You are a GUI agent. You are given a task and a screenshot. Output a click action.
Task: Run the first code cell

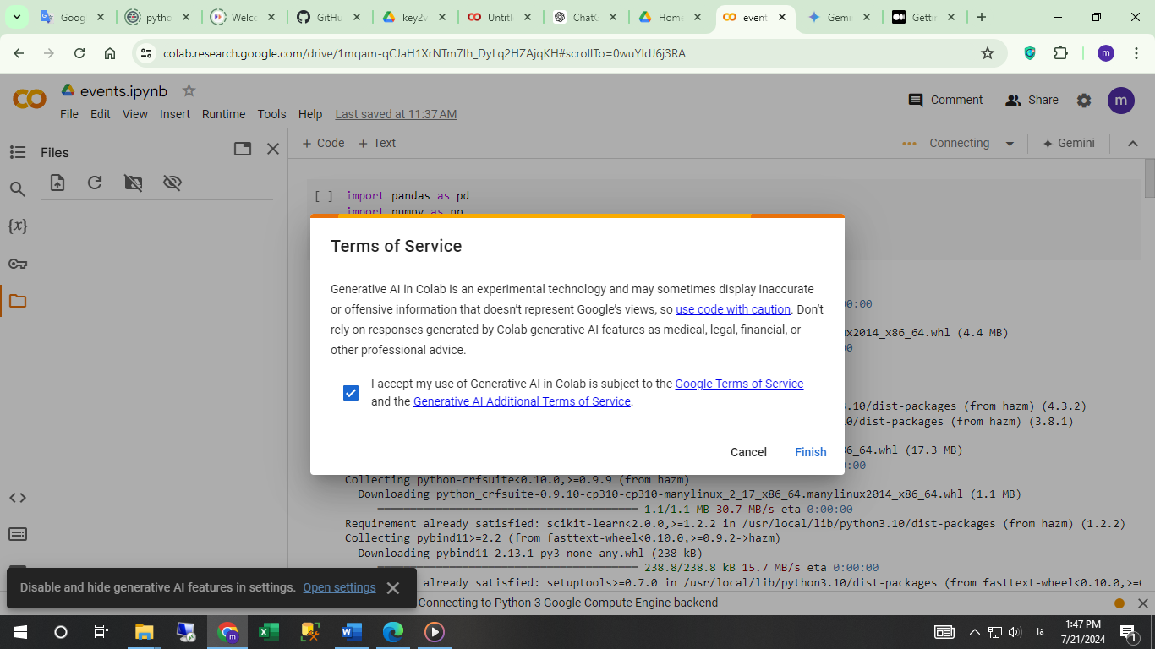point(323,196)
